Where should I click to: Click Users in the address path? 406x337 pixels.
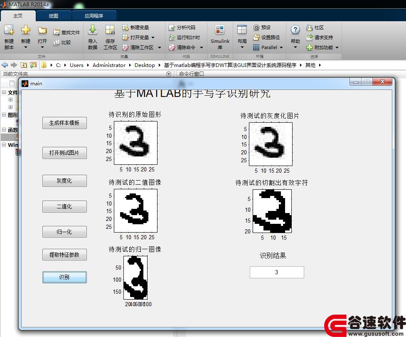[76, 65]
